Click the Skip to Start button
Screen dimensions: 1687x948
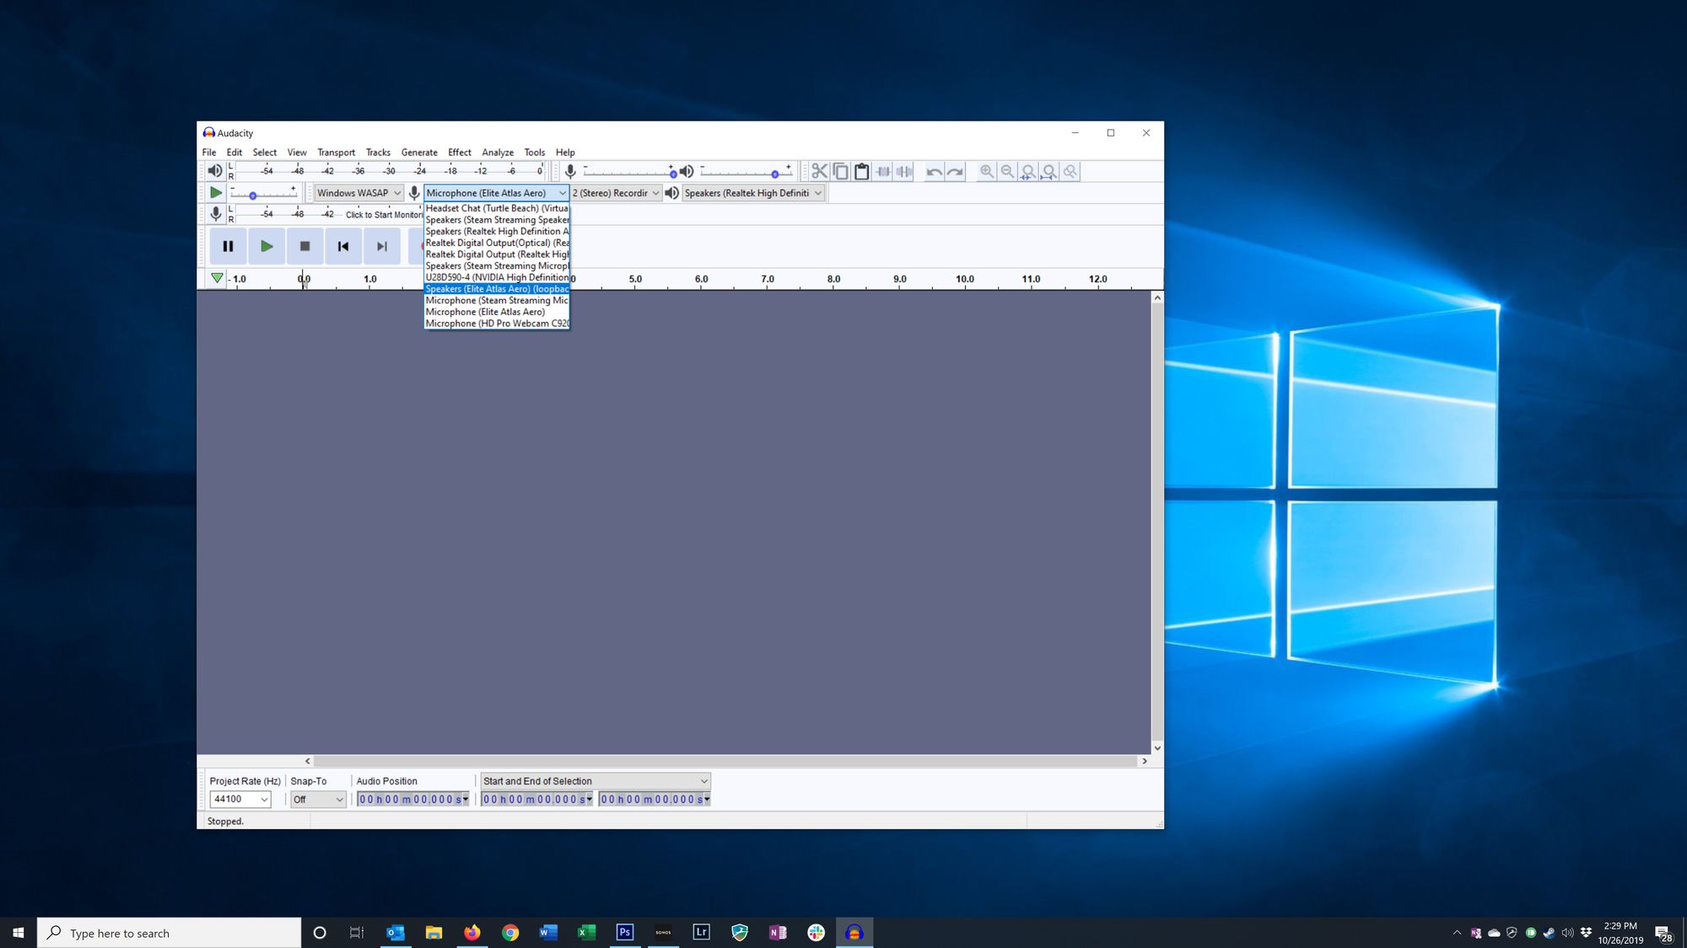(343, 245)
